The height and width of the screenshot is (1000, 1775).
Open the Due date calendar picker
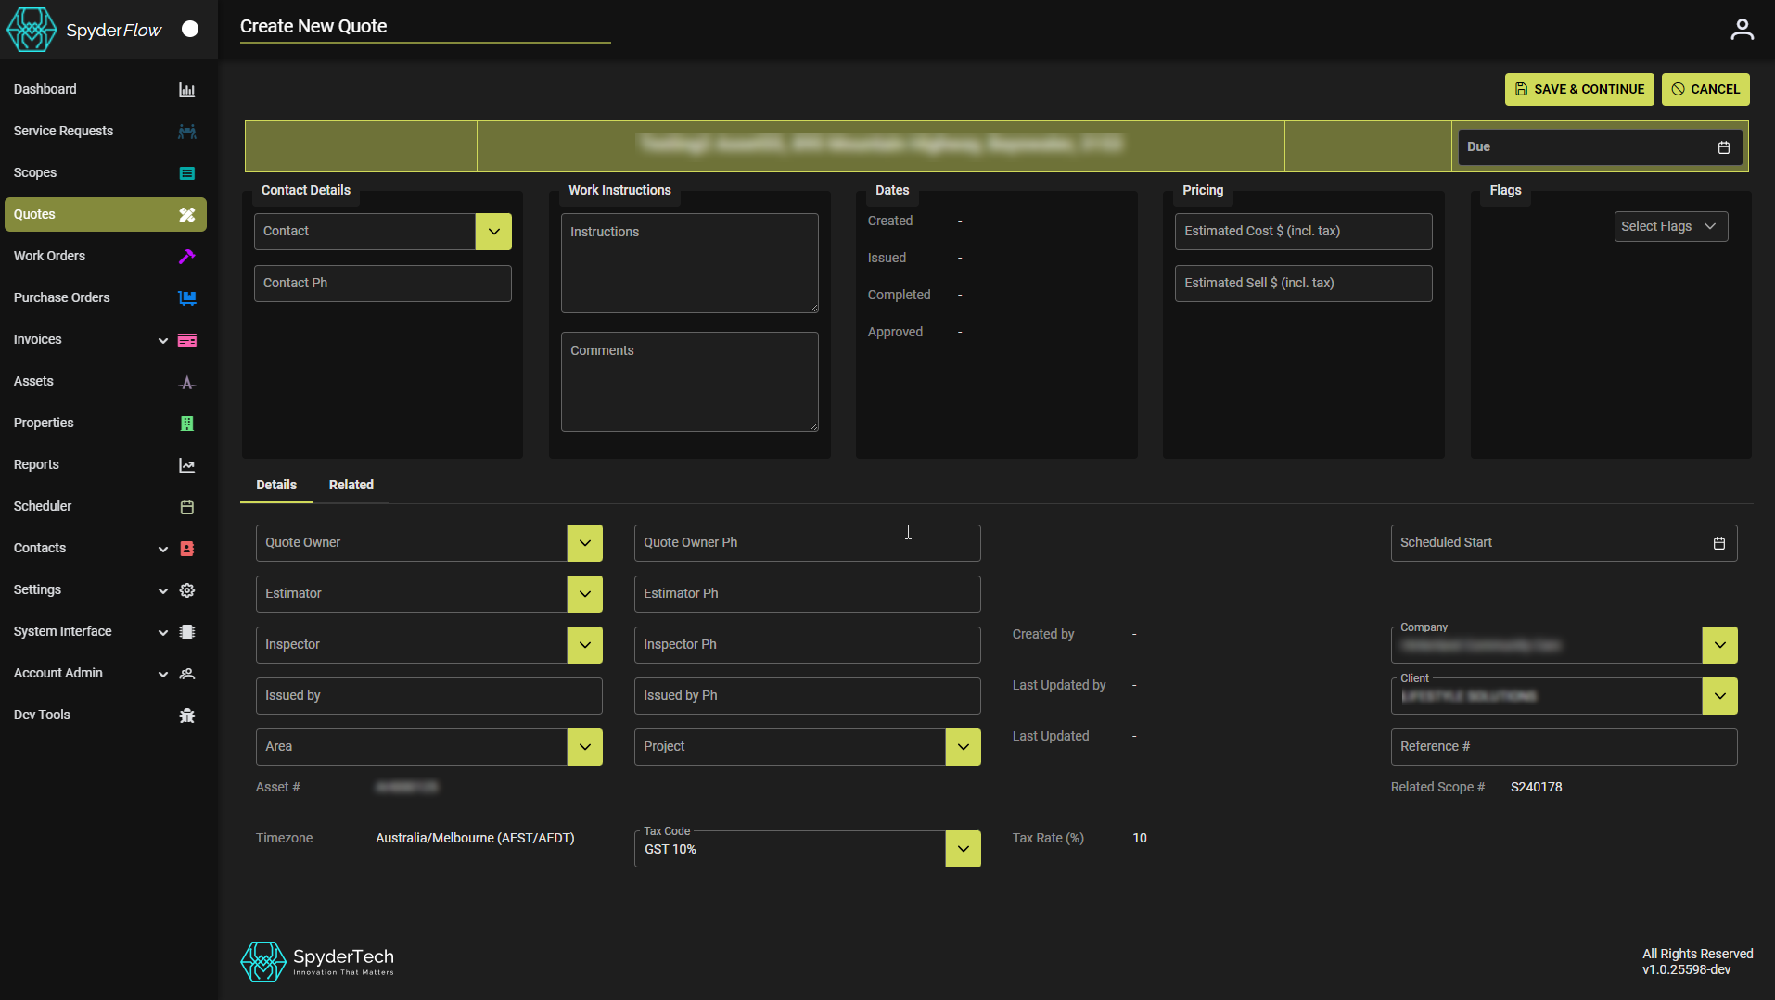1723,147
